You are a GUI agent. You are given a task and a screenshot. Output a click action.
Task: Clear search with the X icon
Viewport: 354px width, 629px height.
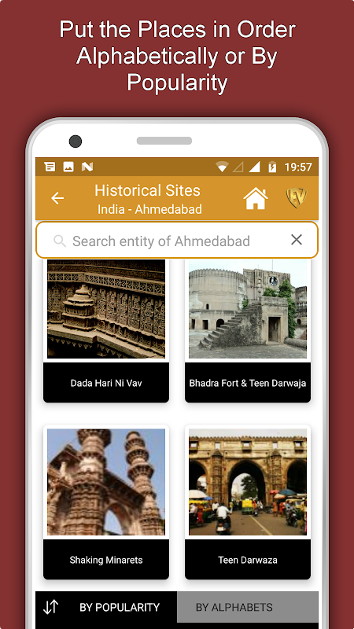point(297,240)
